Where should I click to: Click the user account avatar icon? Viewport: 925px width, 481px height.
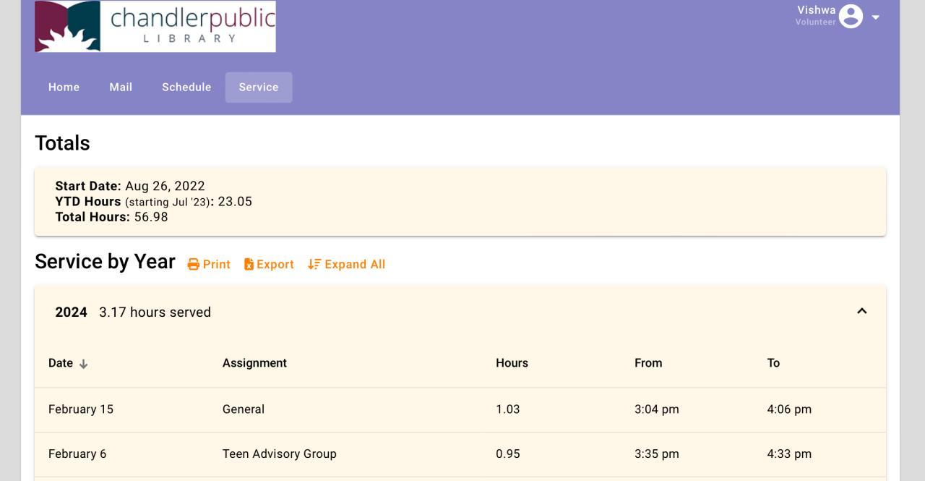pyautogui.click(x=851, y=16)
